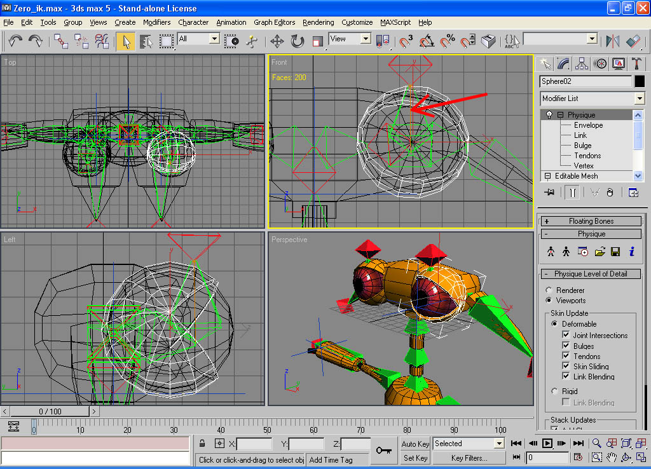Image resolution: width=651 pixels, height=469 pixels.
Task: Click into the Sphere02 object name field
Action: point(586,81)
